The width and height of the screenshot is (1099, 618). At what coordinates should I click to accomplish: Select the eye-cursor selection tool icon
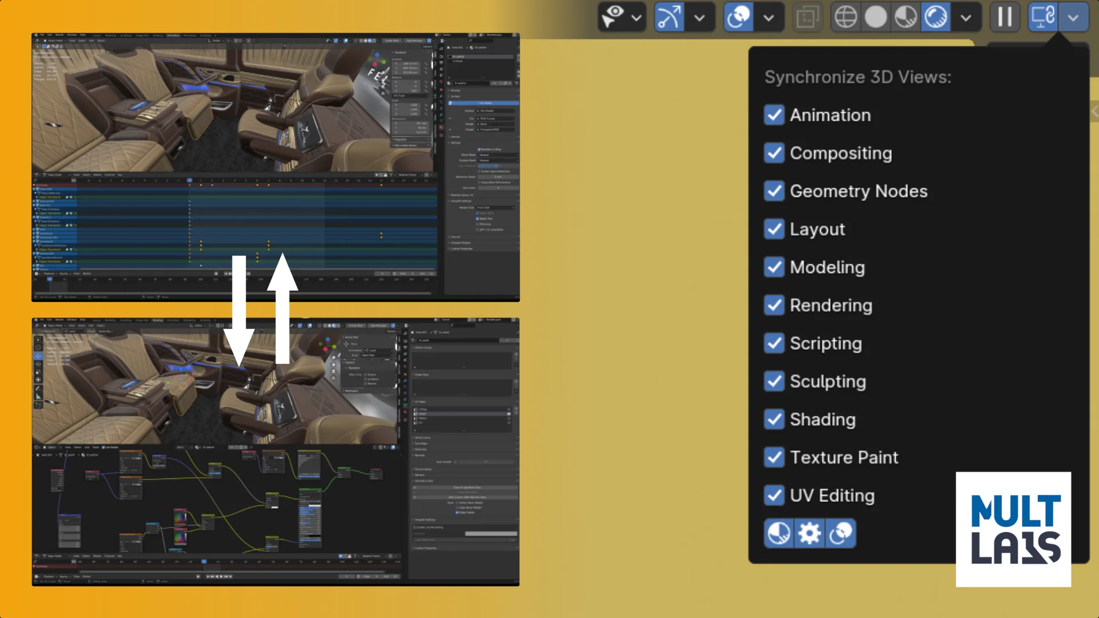click(x=612, y=16)
